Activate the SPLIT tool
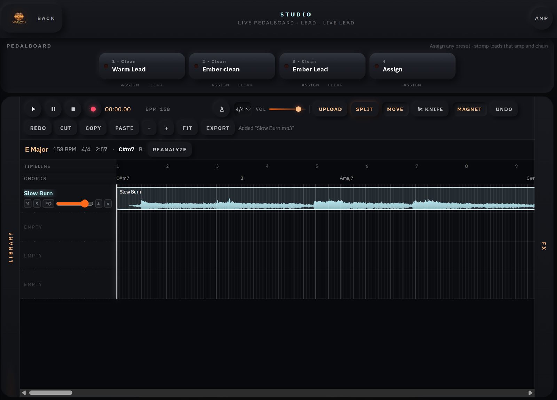 tap(364, 109)
